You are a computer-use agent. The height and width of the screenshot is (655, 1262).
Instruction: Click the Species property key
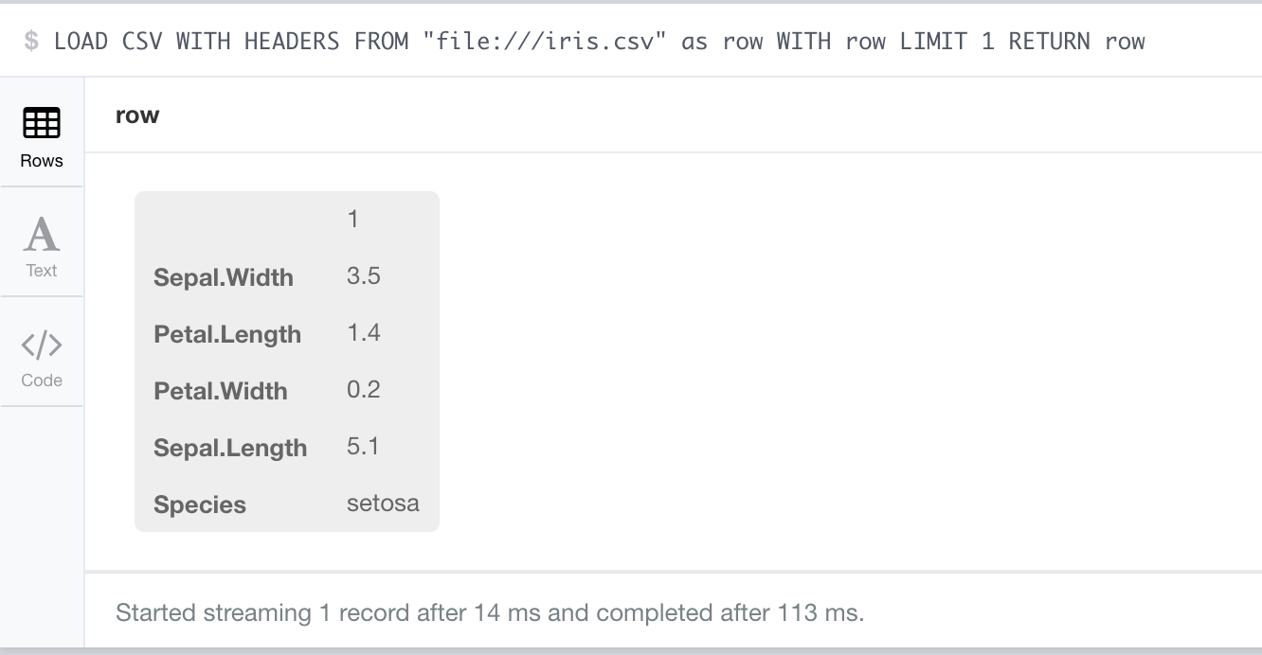(x=200, y=505)
